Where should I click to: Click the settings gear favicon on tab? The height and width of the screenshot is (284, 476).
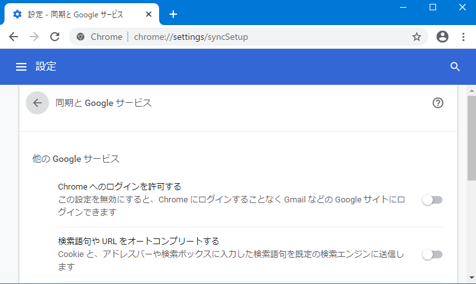pyautogui.click(x=17, y=14)
